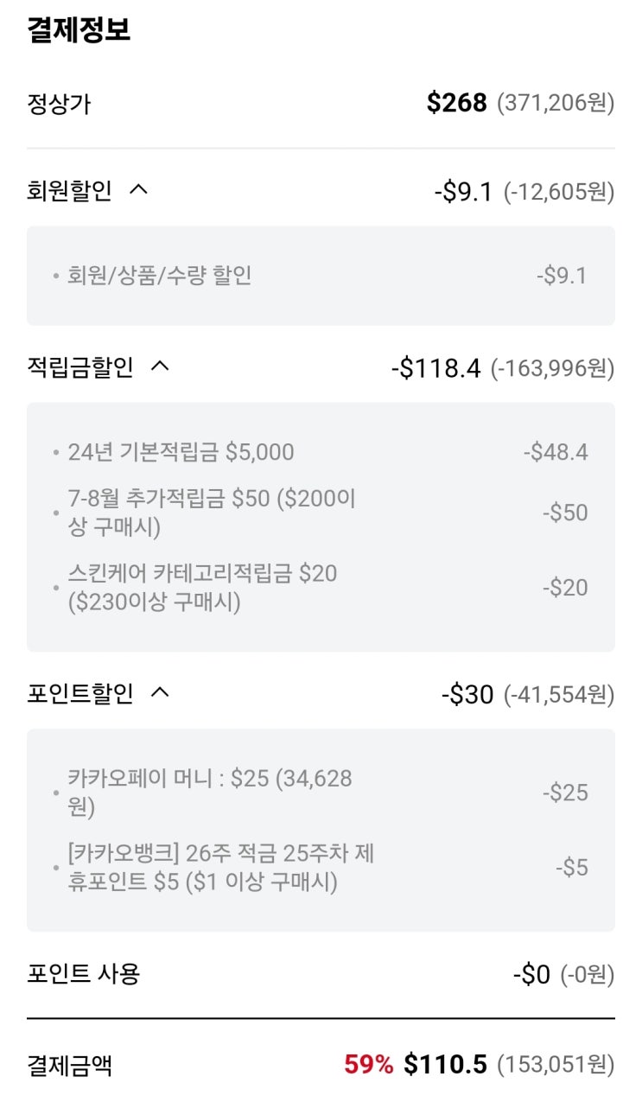Click the $268 regular price
The width and height of the screenshot is (642, 1102).
pos(457,104)
